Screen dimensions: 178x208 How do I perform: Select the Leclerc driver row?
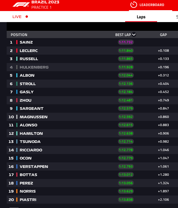tap(92, 51)
